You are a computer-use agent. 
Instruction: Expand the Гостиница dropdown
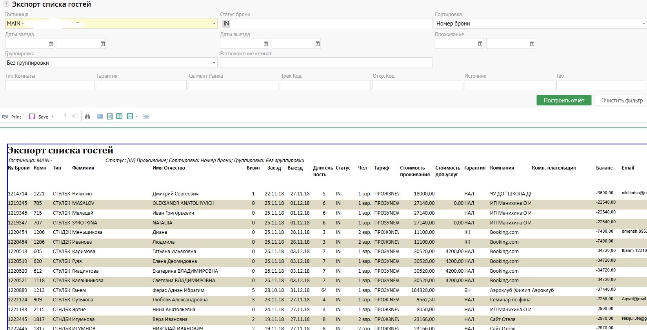(x=214, y=24)
